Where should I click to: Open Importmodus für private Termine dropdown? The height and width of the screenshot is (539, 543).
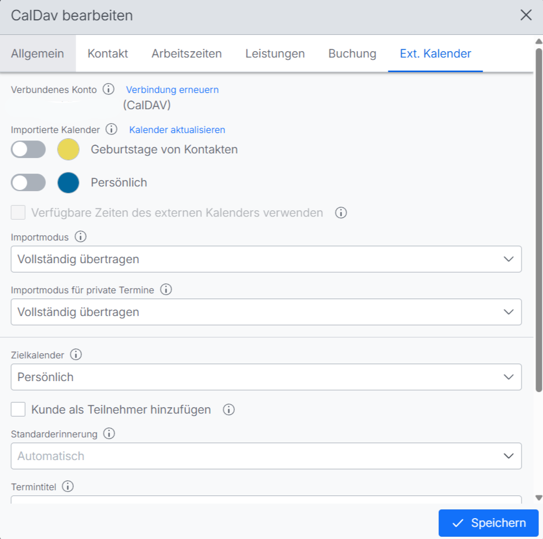tap(266, 312)
